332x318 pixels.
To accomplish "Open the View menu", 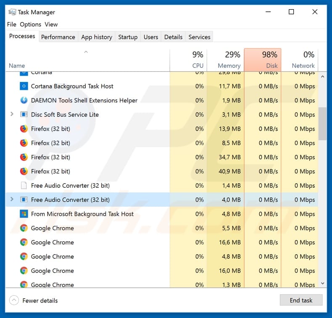I will coord(51,24).
